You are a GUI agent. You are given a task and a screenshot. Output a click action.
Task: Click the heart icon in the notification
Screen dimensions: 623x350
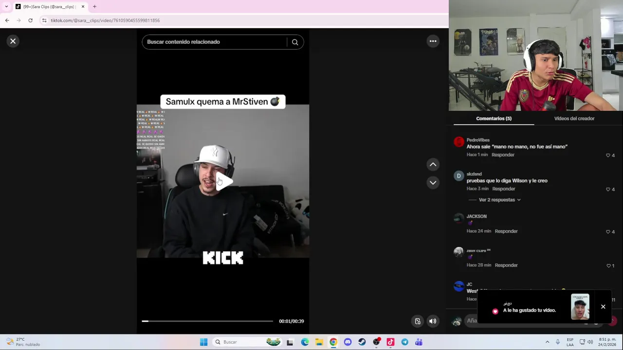(495, 311)
